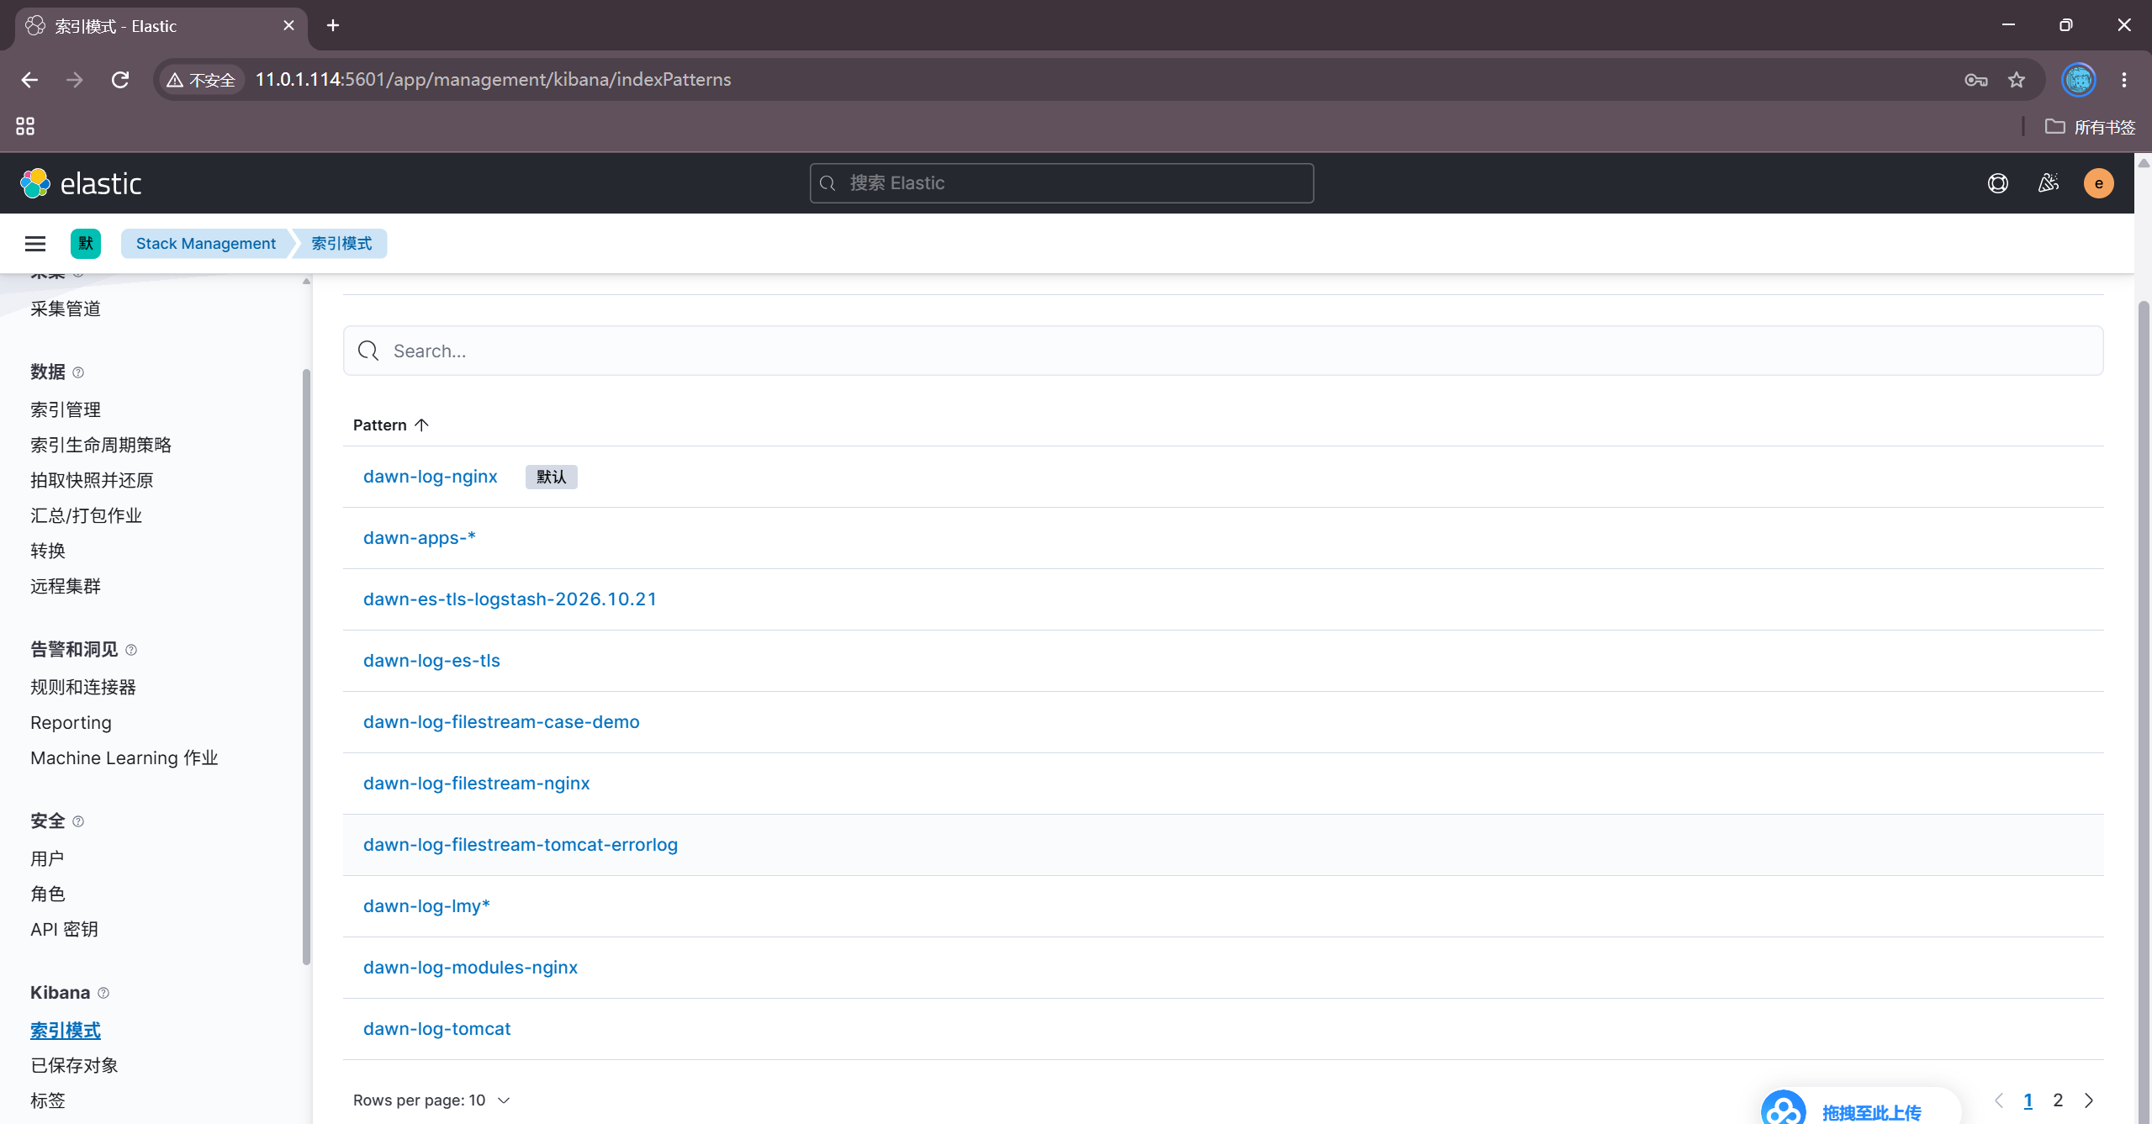The height and width of the screenshot is (1124, 2152).
Task: Open dawn-es-tls-logstash-2026.10.21 pattern
Action: point(510,599)
